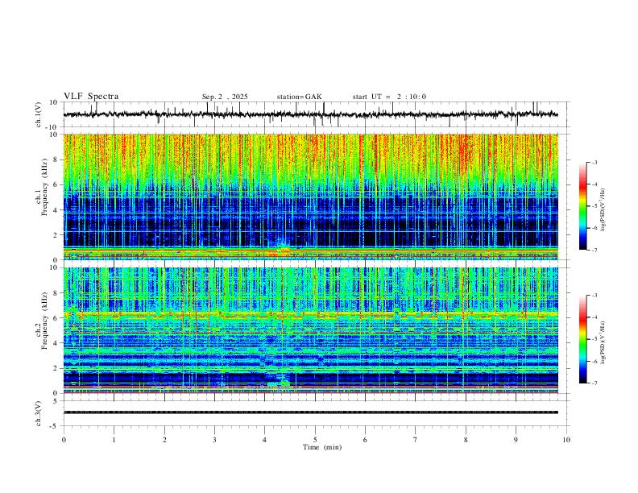Click the "4" frequency tick on the ch.1 spectrogram
Viewport: 638px width, 493px height.
point(57,210)
